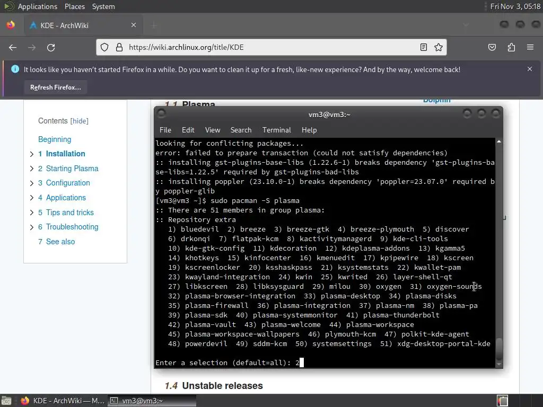Open the Firefox extensions puzzle icon
This screenshot has width=543, height=407.
pyautogui.click(x=511, y=47)
